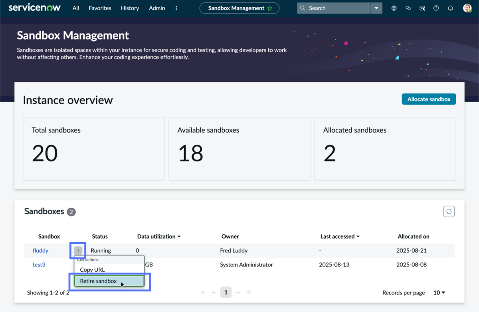Go to next page of records
The width and height of the screenshot is (479, 312).
tap(237, 292)
